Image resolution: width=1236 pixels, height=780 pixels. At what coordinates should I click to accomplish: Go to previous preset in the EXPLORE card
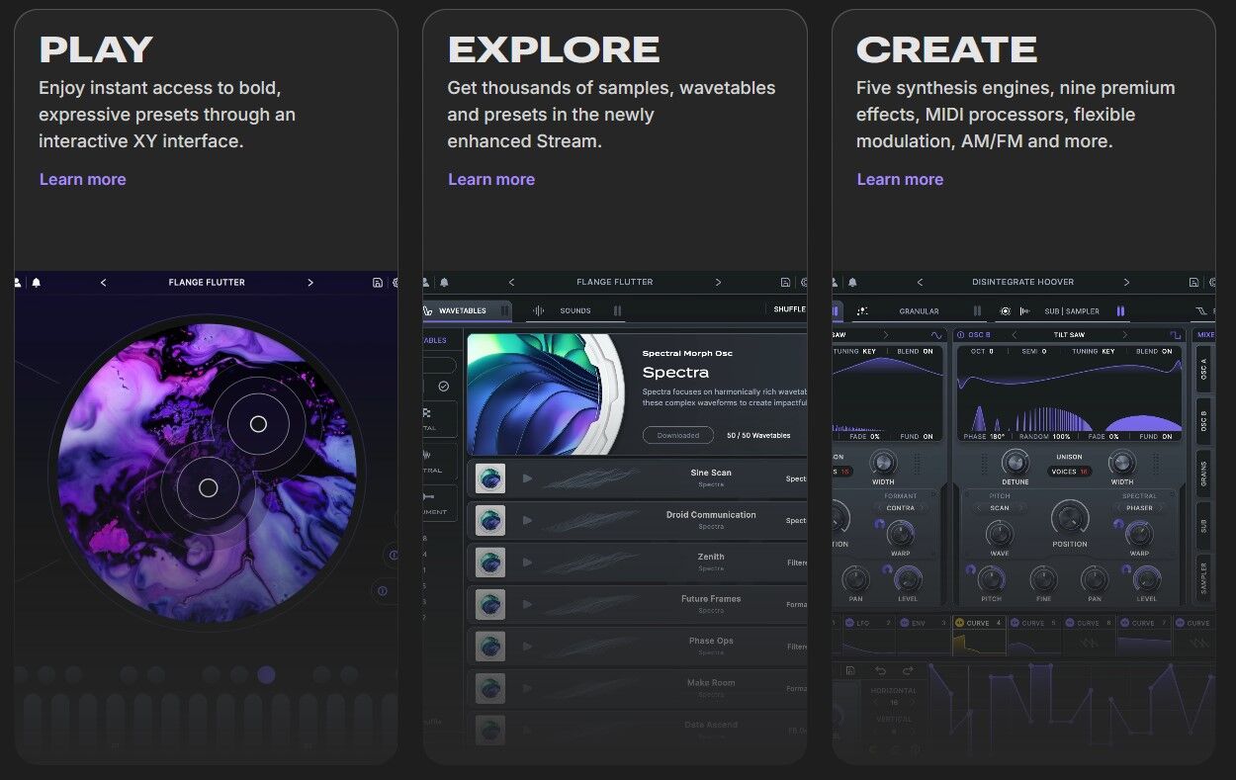[511, 283]
